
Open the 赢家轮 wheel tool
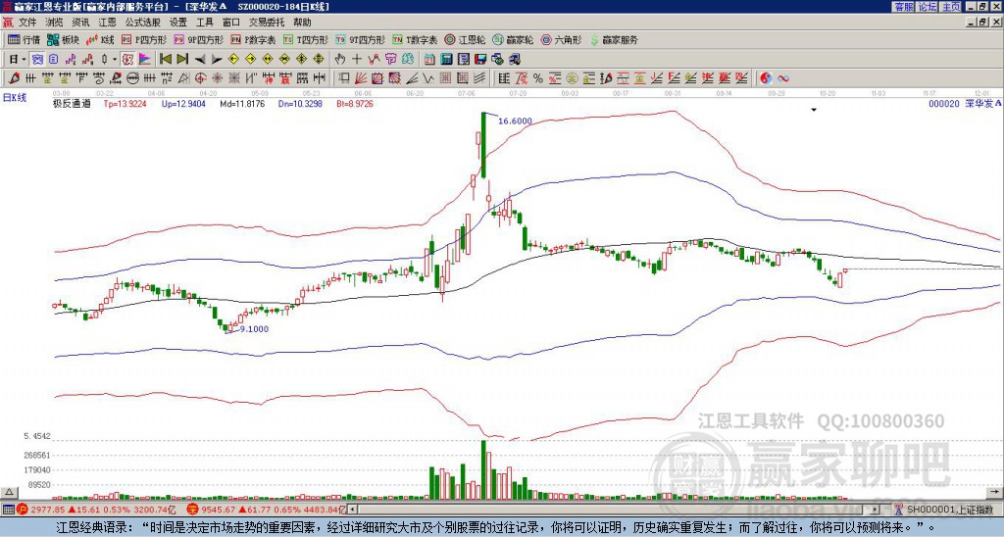tap(513, 39)
